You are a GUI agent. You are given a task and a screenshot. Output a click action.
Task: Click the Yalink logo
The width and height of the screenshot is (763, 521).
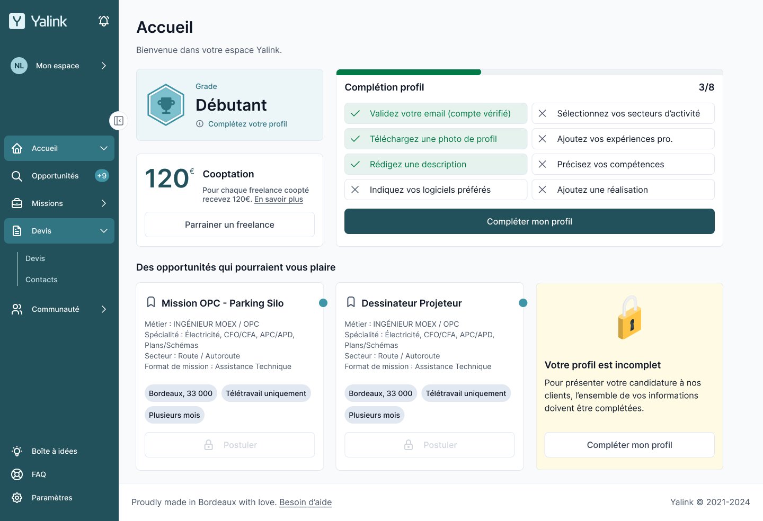pyautogui.click(x=38, y=21)
